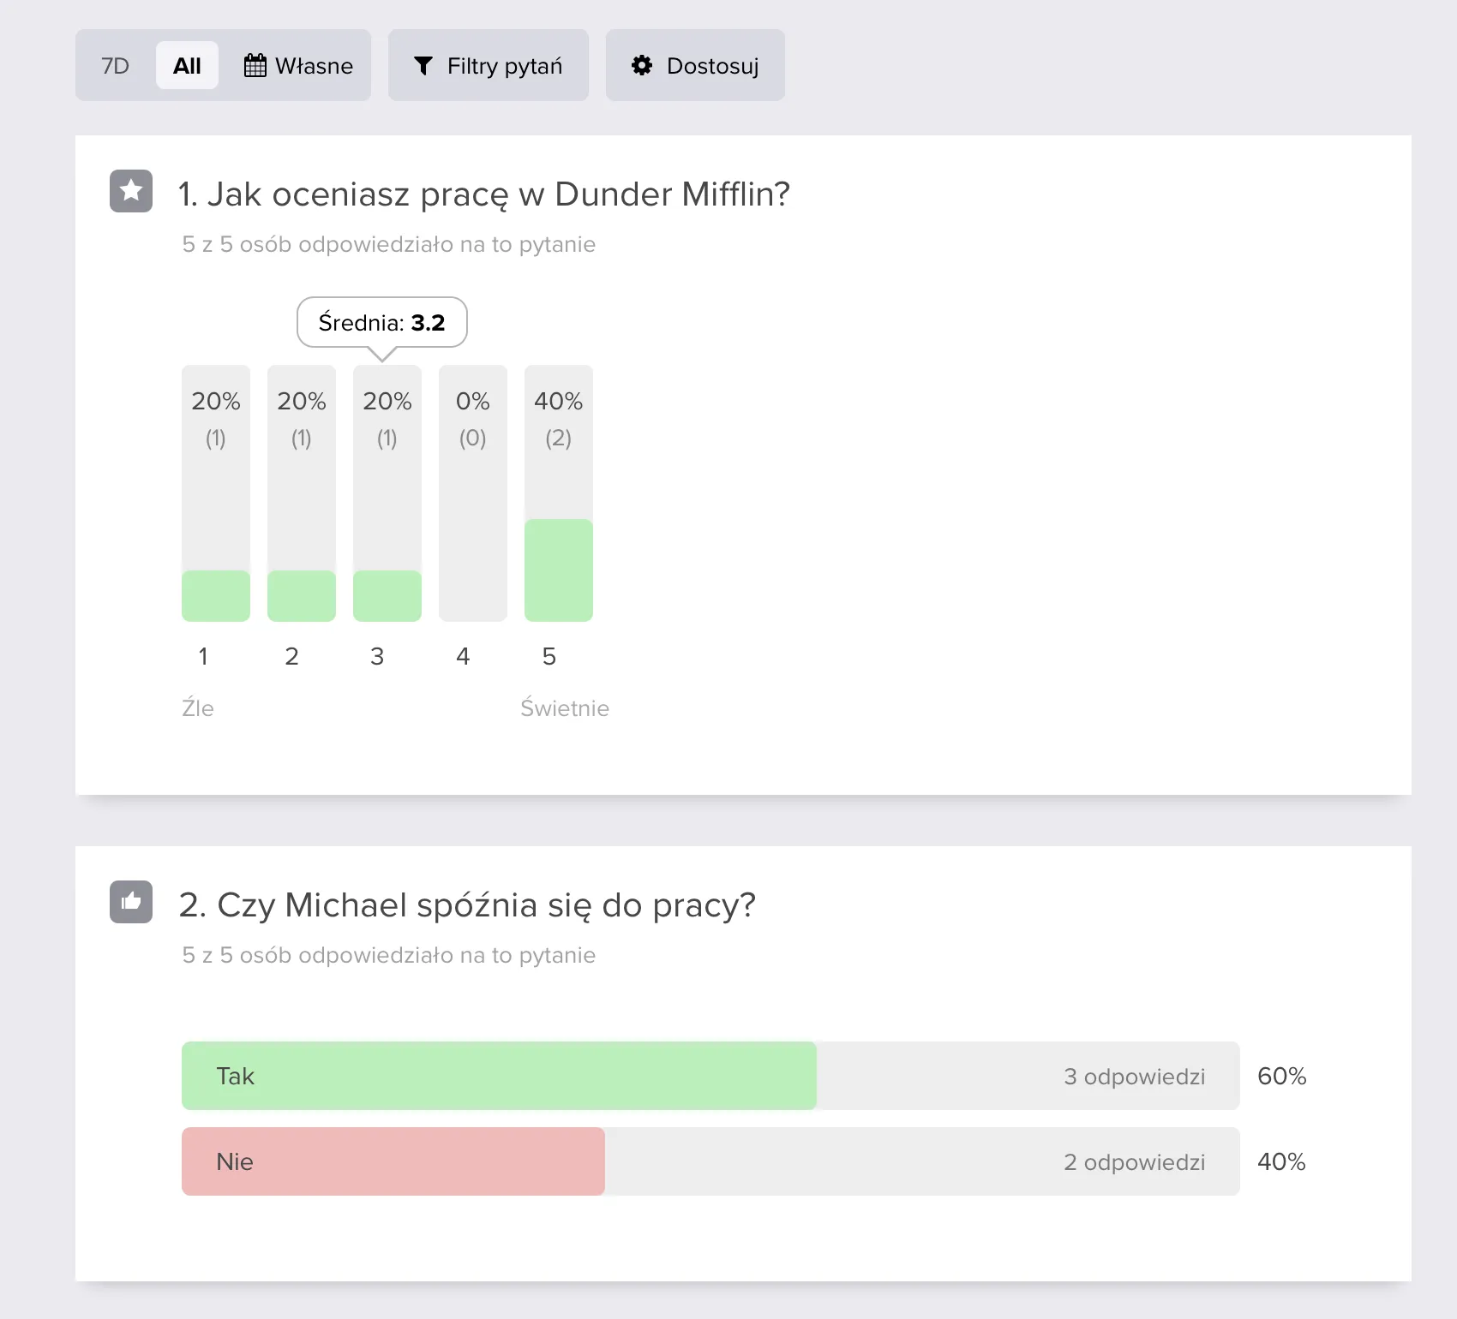
Task: Click the thumbs-up icon beside question 2
Action: click(x=131, y=902)
